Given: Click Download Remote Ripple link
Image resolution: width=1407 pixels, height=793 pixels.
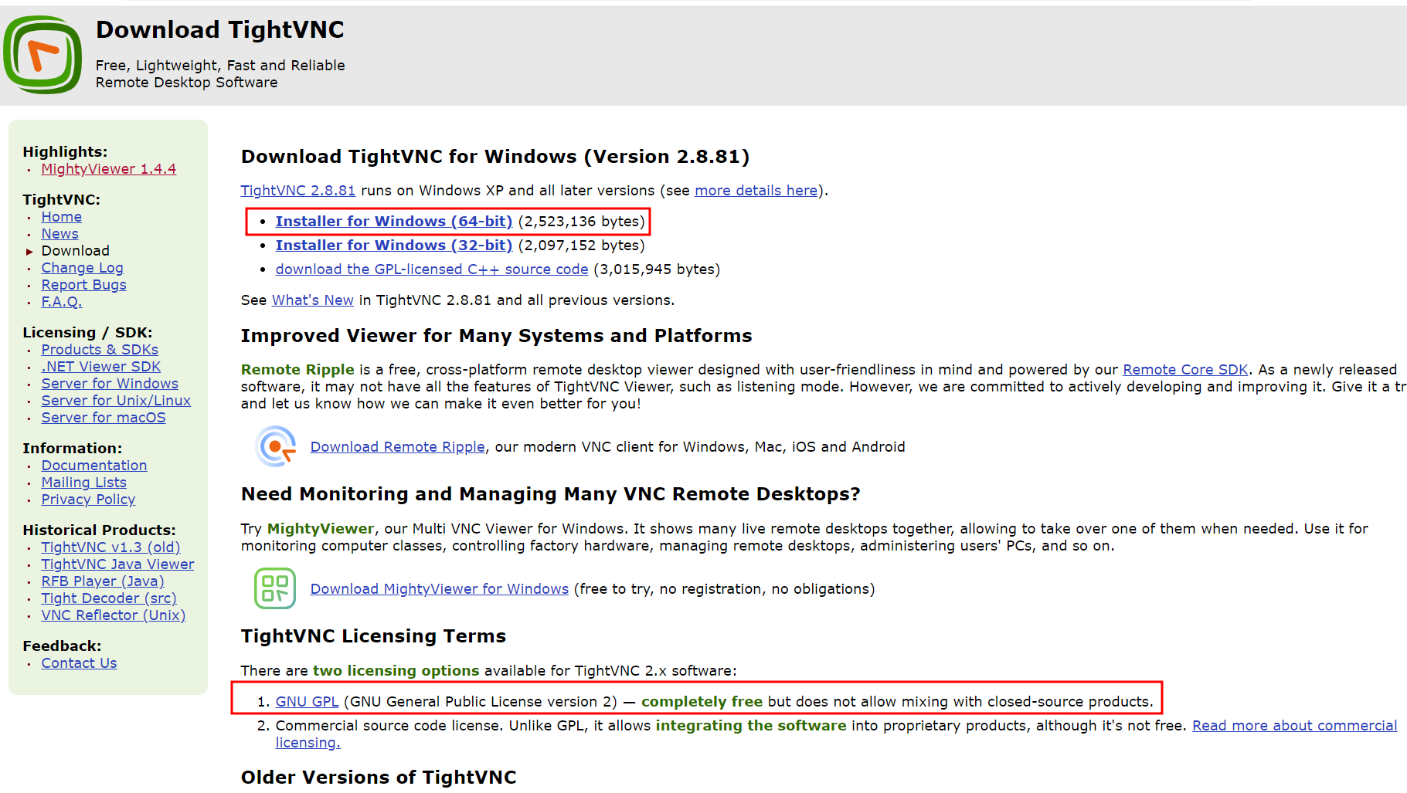Looking at the screenshot, I should [x=398, y=447].
